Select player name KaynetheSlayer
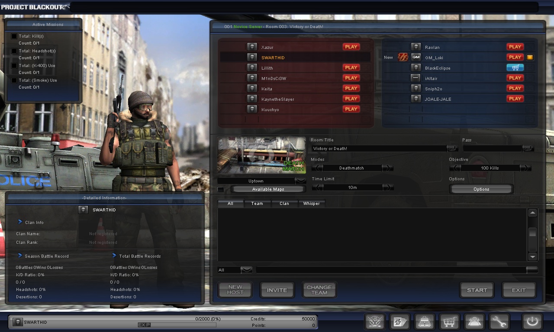The height and width of the screenshot is (332, 554). click(x=277, y=99)
